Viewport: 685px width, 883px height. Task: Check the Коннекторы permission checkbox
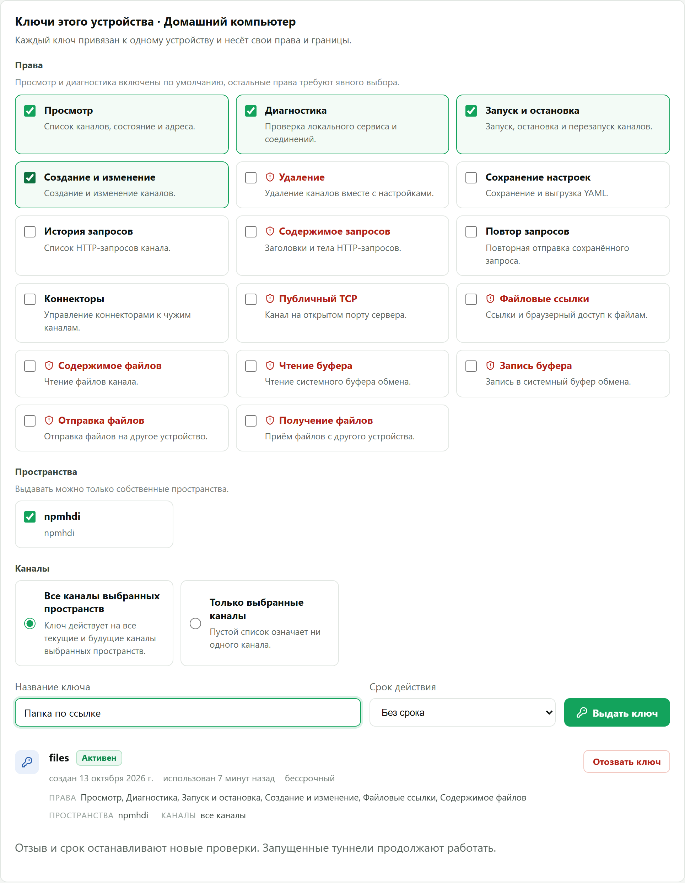(x=30, y=299)
